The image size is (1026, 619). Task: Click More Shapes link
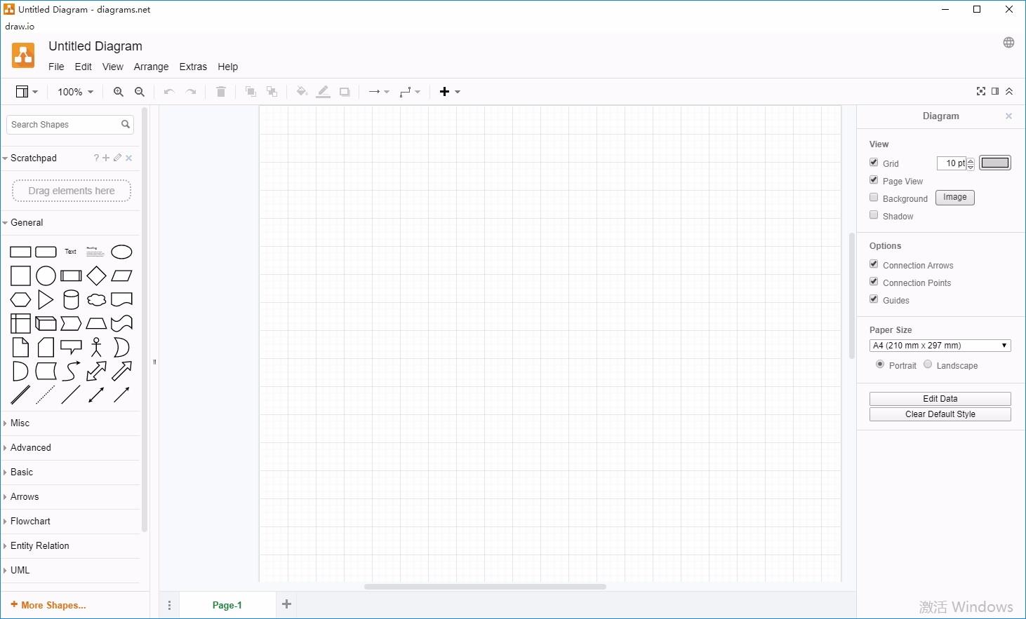click(48, 605)
